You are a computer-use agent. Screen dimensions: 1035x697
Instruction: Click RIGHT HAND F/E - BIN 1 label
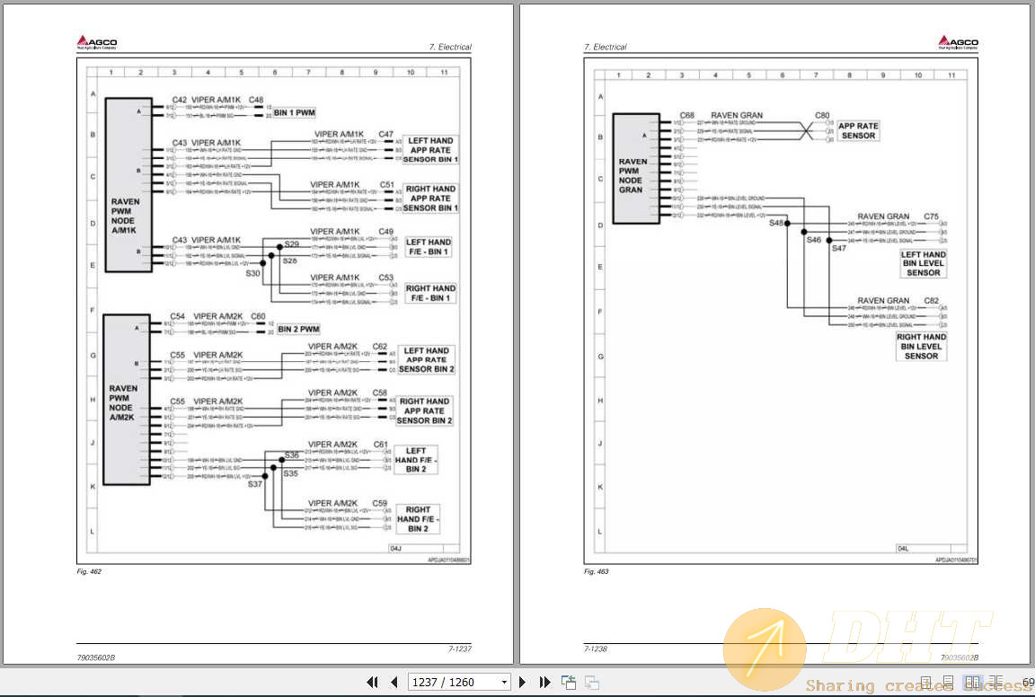click(x=430, y=293)
